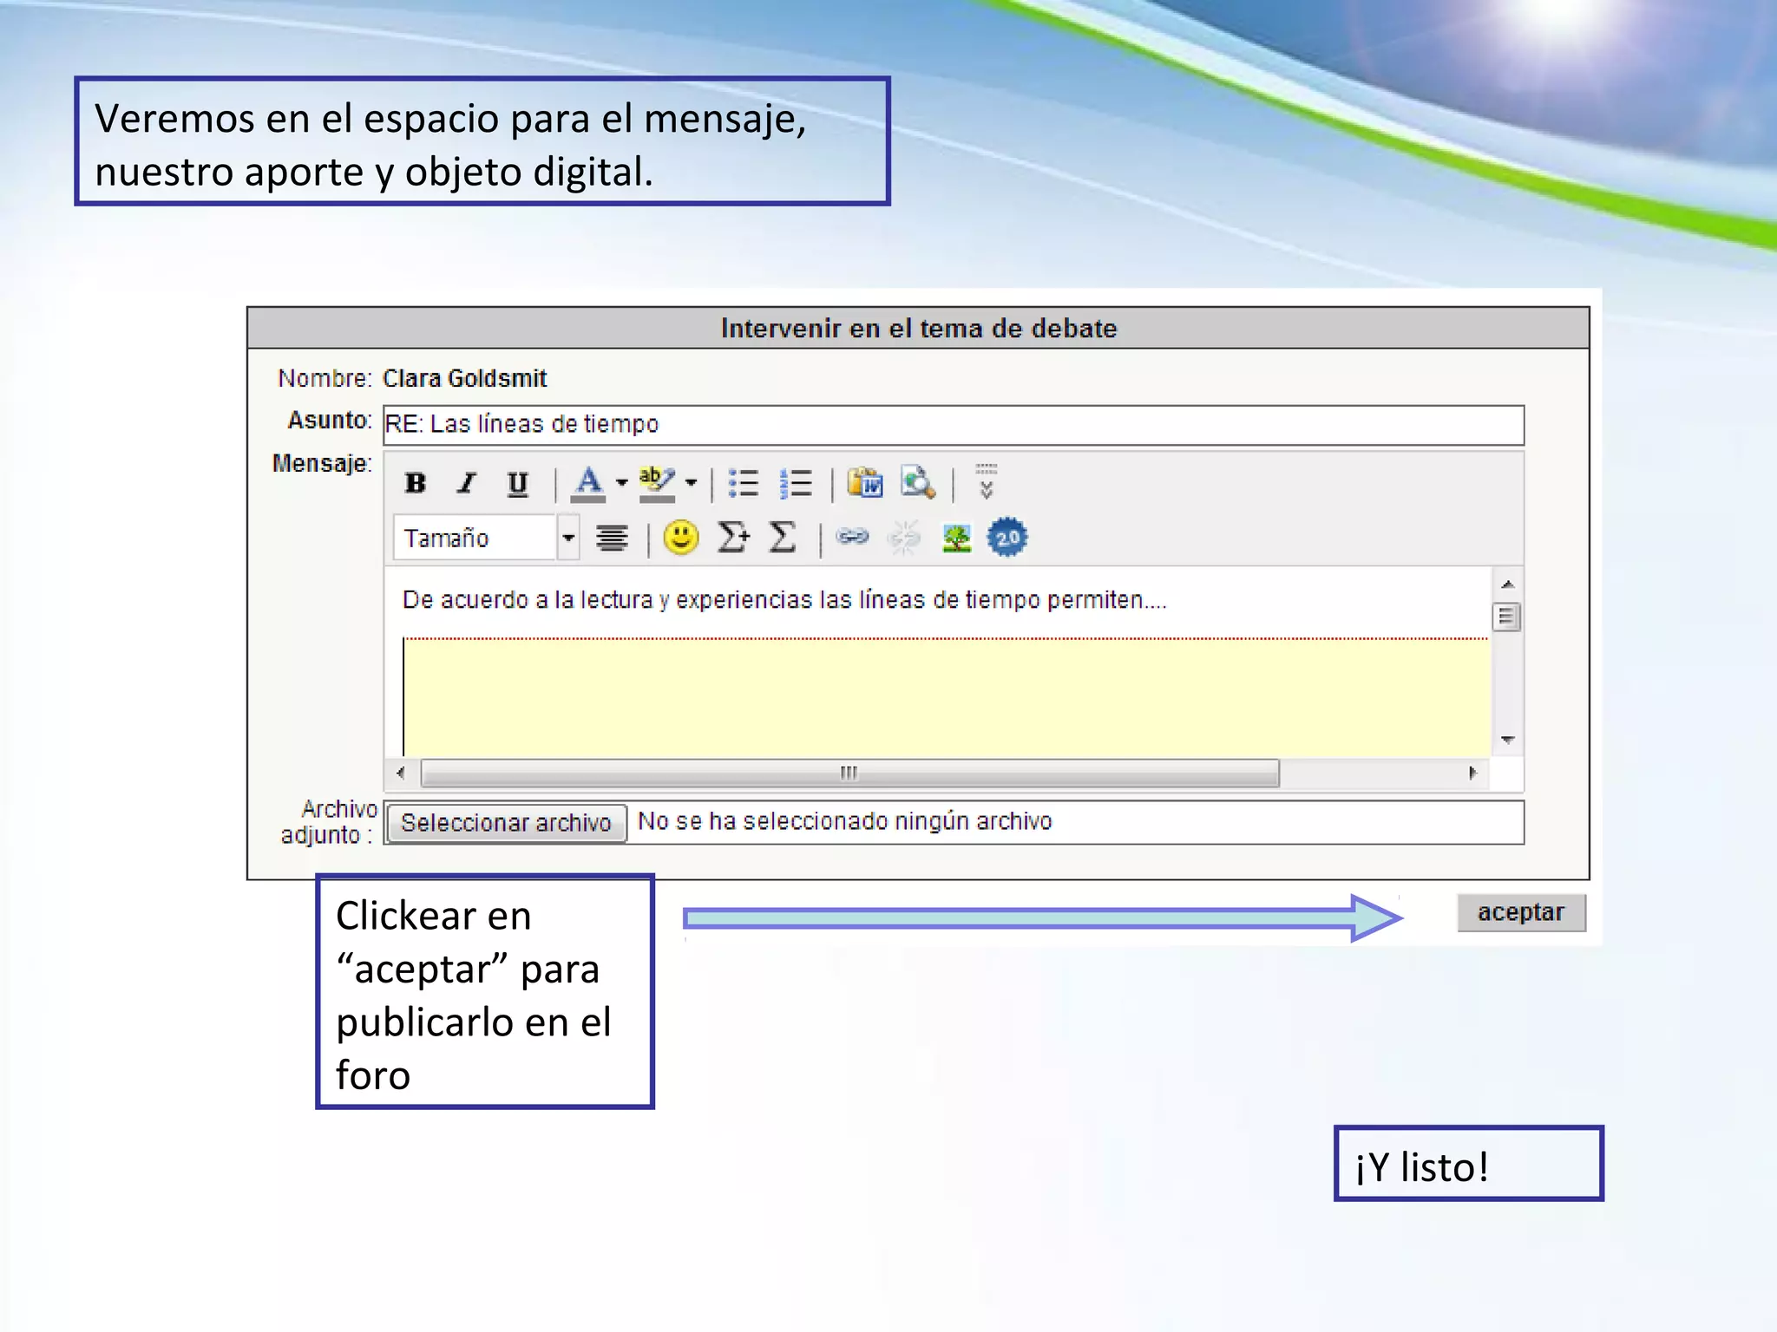Click the numbered list icon
This screenshot has height=1332, width=1777.
coord(796,483)
